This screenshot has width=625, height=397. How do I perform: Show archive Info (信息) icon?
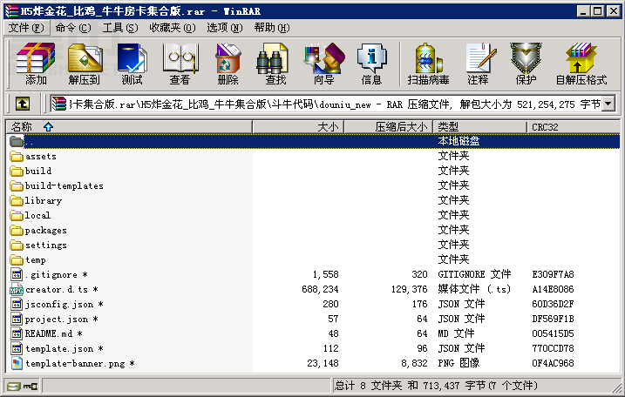(x=371, y=64)
